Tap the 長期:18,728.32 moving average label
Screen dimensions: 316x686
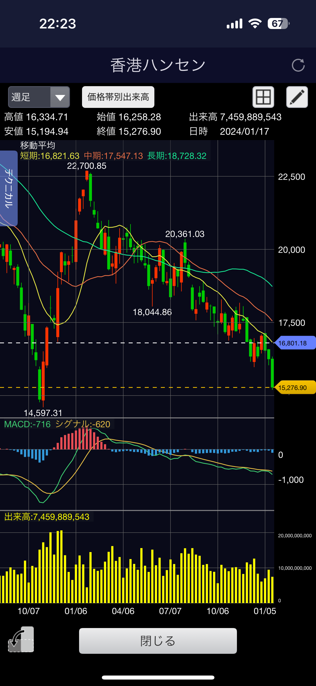[x=177, y=156]
